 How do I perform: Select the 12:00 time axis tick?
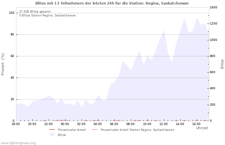[164, 124]
